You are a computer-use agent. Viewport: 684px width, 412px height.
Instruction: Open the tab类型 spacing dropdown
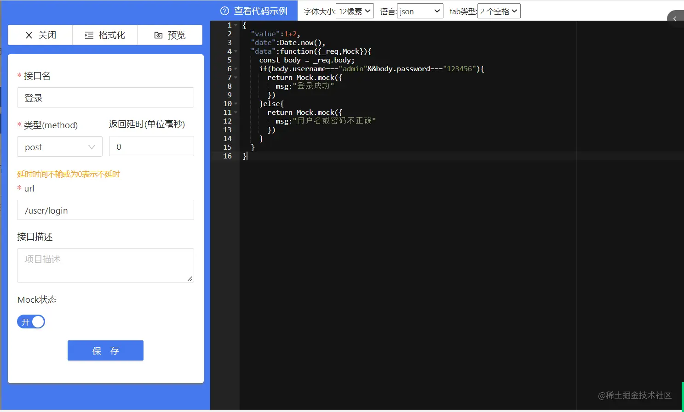pyautogui.click(x=499, y=11)
